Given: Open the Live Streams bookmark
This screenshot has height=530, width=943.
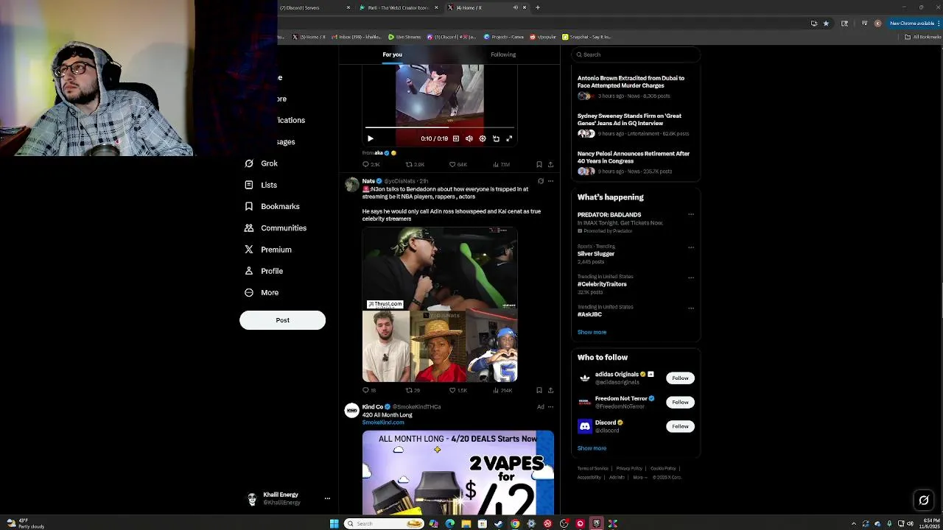Looking at the screenshot, I should click(x=404, y=37).
